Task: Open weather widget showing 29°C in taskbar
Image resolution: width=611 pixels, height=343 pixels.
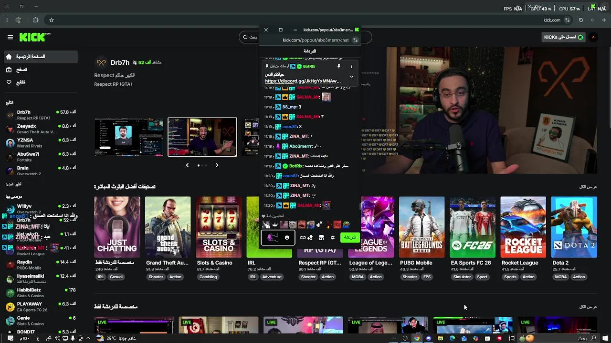Action: point(116,338)
